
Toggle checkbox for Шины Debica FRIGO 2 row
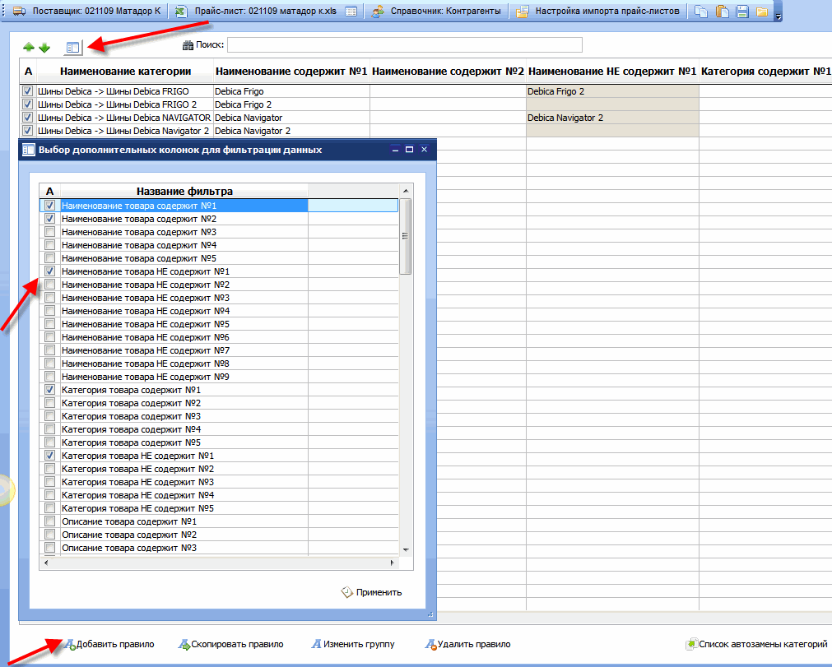click(x=28, y=104)
